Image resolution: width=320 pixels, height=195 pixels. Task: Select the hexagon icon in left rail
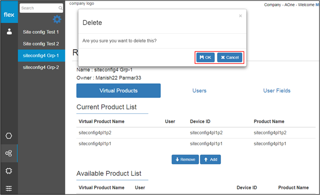9,136
